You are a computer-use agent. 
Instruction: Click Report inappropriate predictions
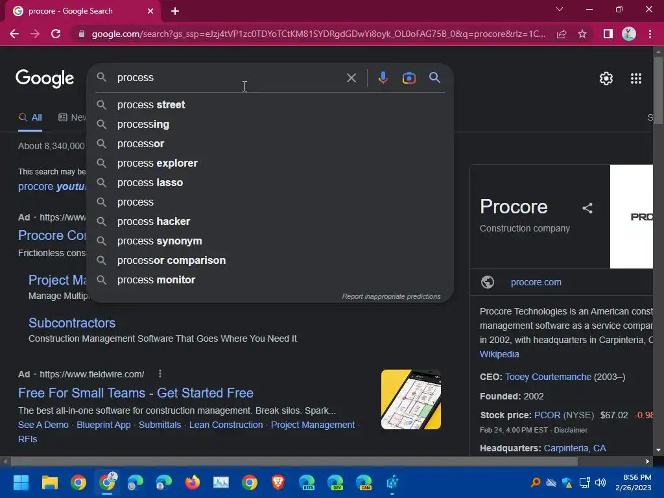pyautogui.click(x=391, y=296)
